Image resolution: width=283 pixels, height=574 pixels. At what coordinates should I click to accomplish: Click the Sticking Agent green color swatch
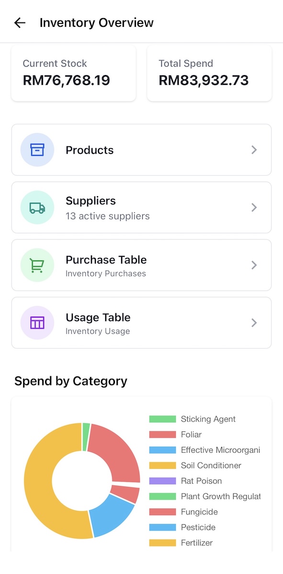click(x=162, y=419)
